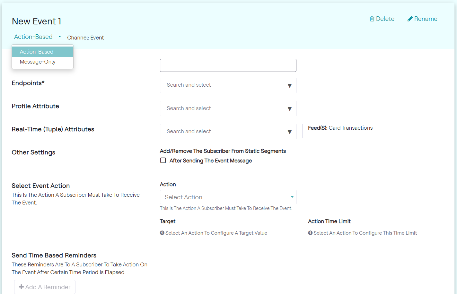The width and height of the screenshot is (457, 294).
Task: Select Message-Only from the event type menu
Action: 38,62
